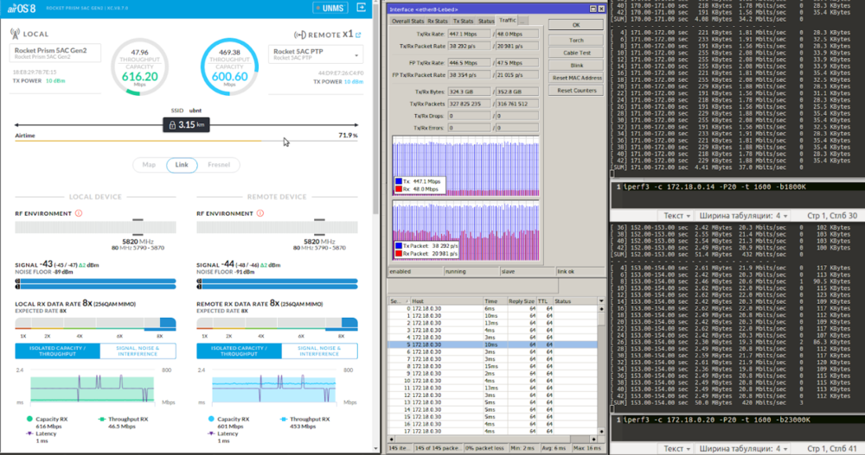Click the Cable Test button
The height and width of the screenshot is (455, 865).
pyautogui.click(x=576, y=53)
